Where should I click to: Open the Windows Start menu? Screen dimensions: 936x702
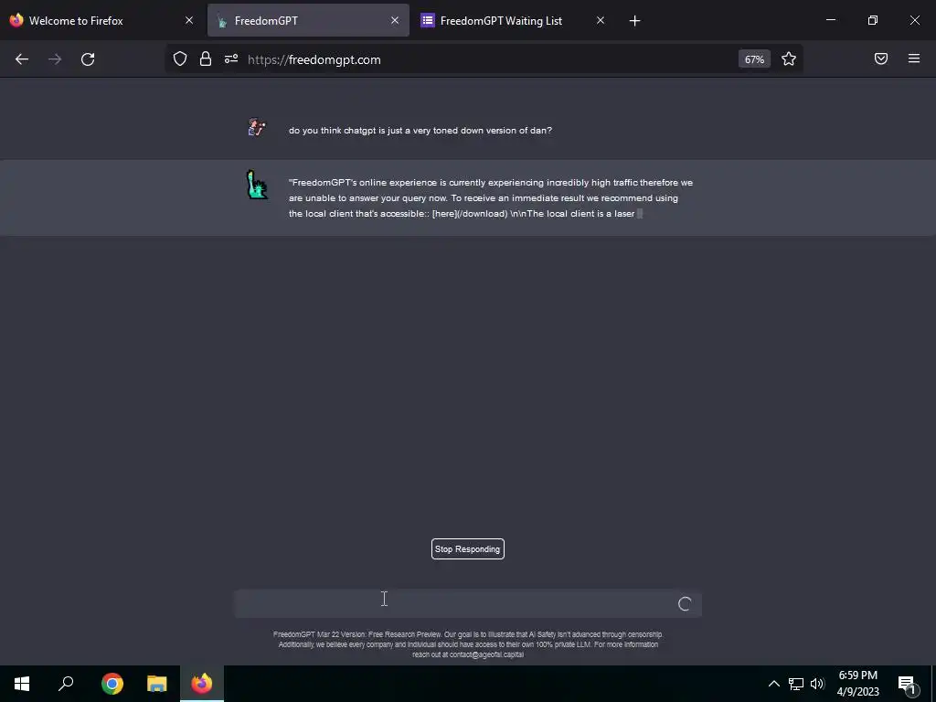(22, 684)
